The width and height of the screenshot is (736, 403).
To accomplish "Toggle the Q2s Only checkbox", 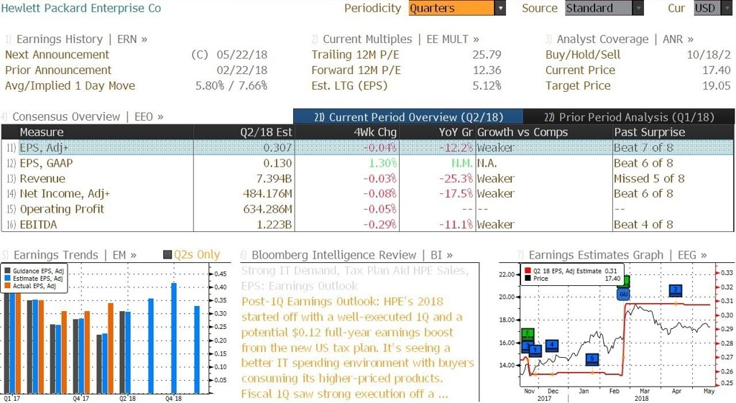I will [x=167, y=255].
